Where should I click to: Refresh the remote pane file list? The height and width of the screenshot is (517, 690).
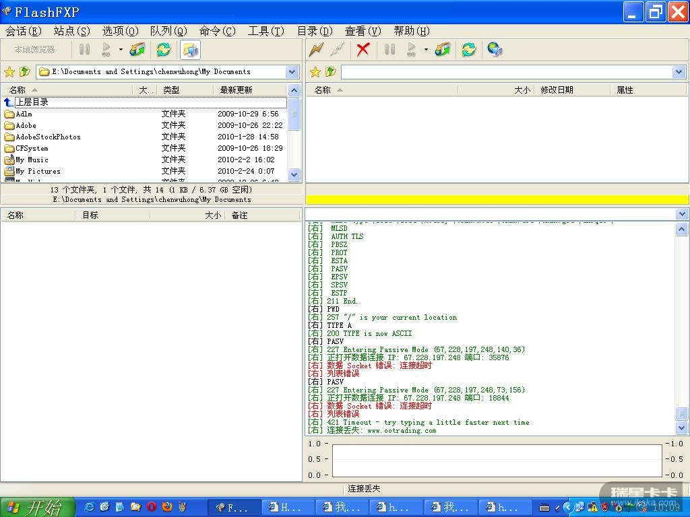[469, 49]
